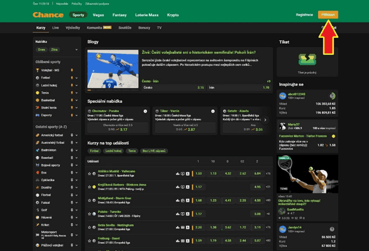
Task: Click the Box glove icon
Action: [x=38, y=172]
